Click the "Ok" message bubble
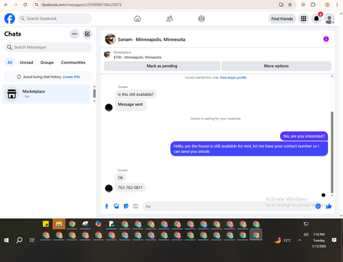 pos(121,178)
